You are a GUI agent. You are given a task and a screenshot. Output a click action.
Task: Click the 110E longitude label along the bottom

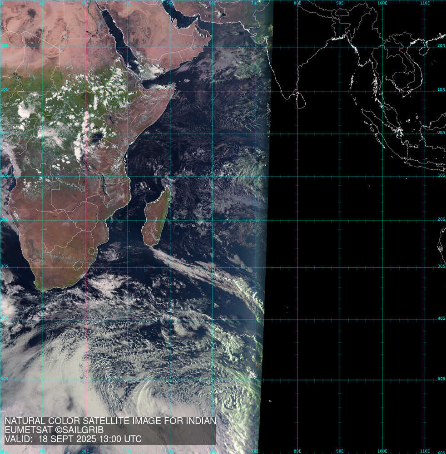[425, 451]
